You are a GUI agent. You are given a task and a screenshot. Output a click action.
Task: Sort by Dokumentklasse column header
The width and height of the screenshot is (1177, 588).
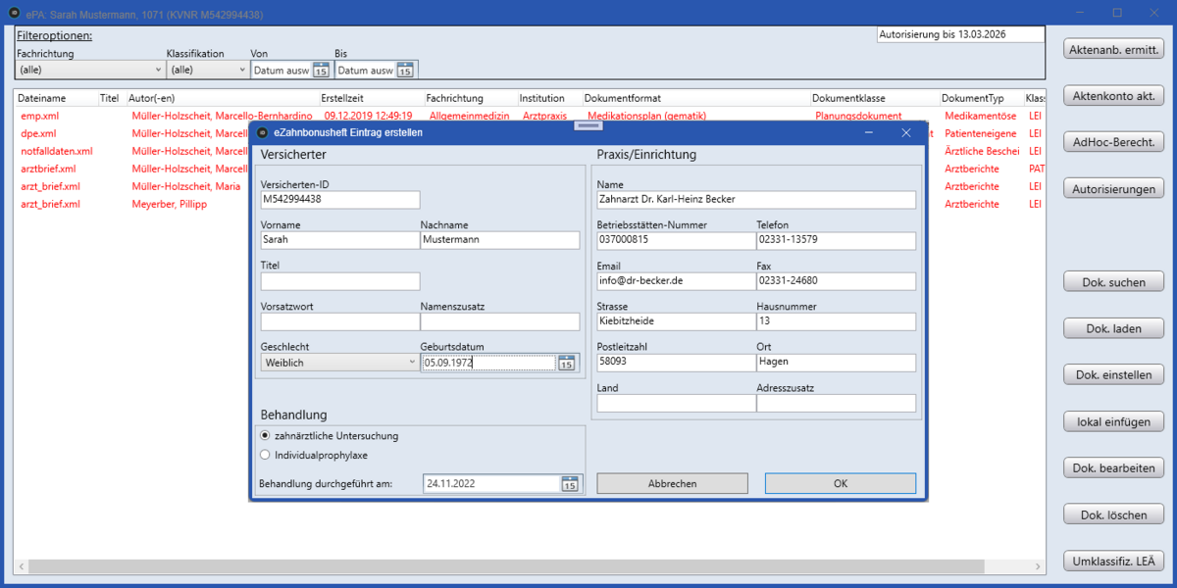tap(849, 98)
